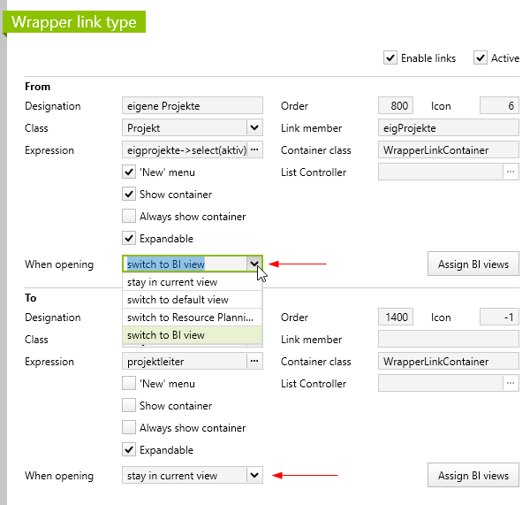This screenshot has height=505, width=530.
Task: Click Designation field containing eigene Projekte
Action: tap(192, 106)
